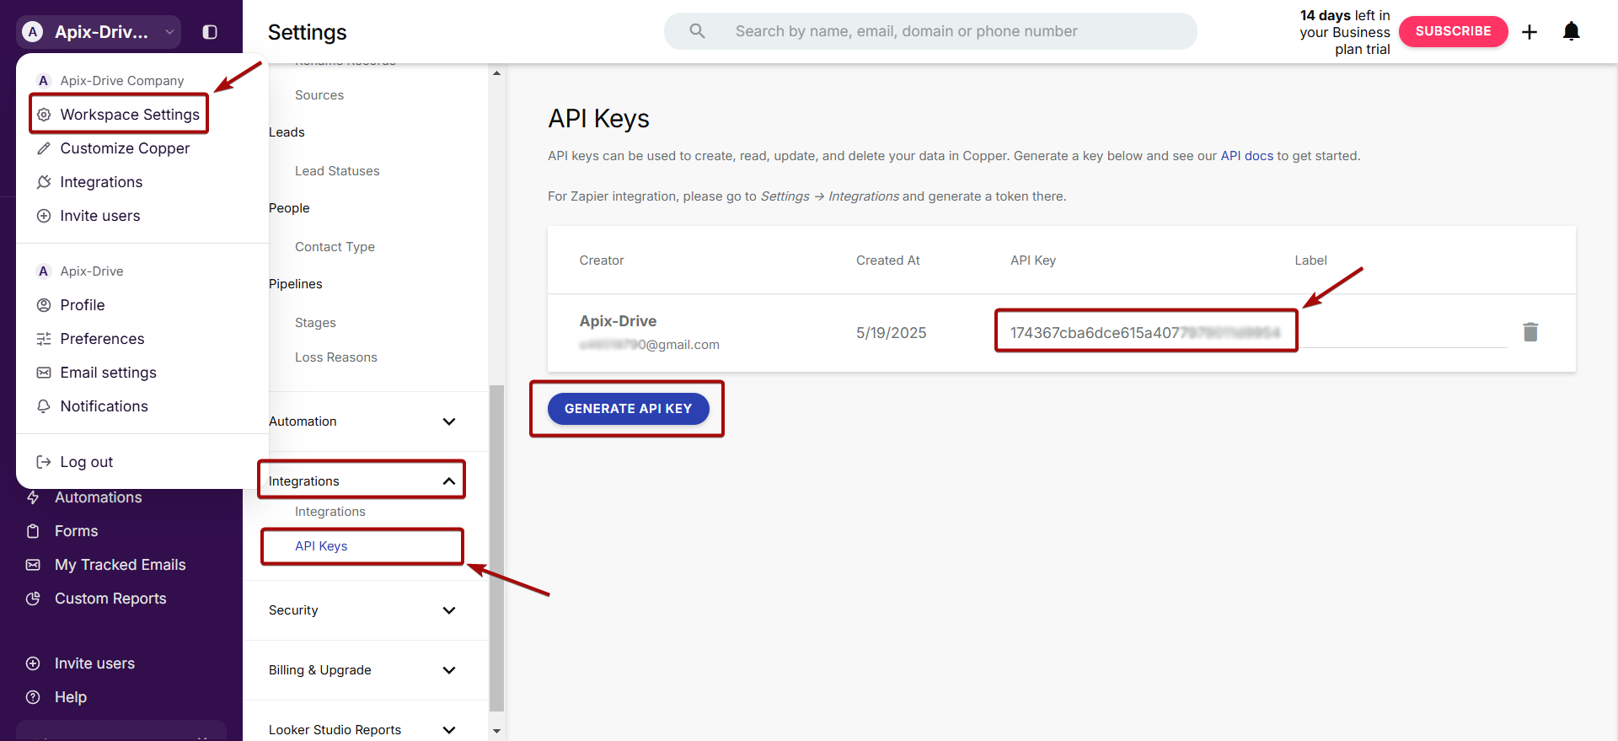Open the Integrations sub-item
The image size is (1618, 741).
[x=330, y=512]
